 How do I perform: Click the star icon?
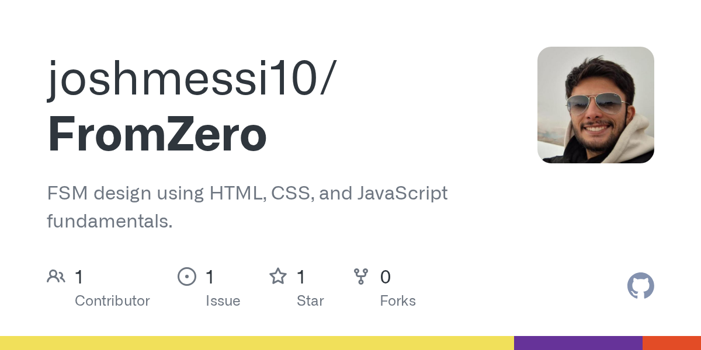[277, 276]
